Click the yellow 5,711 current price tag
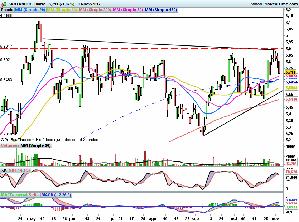The height and width of the screenshot is (222, 299). pyautogui.click(x=290, y=72)
